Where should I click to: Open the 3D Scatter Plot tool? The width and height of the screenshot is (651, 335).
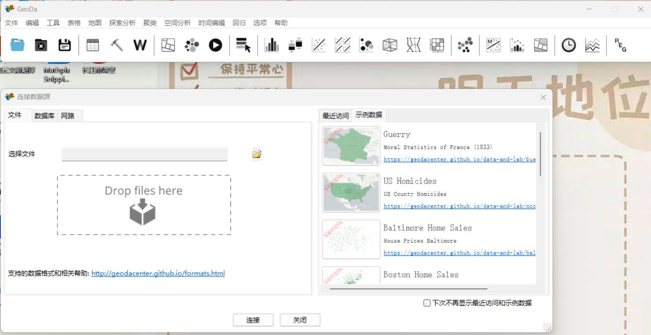[390, 44]
